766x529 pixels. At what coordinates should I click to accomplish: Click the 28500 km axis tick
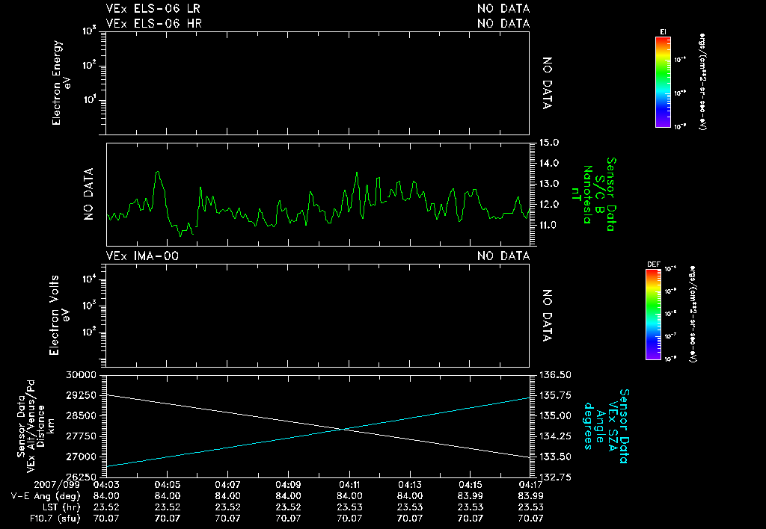click(x=81, y=415)
